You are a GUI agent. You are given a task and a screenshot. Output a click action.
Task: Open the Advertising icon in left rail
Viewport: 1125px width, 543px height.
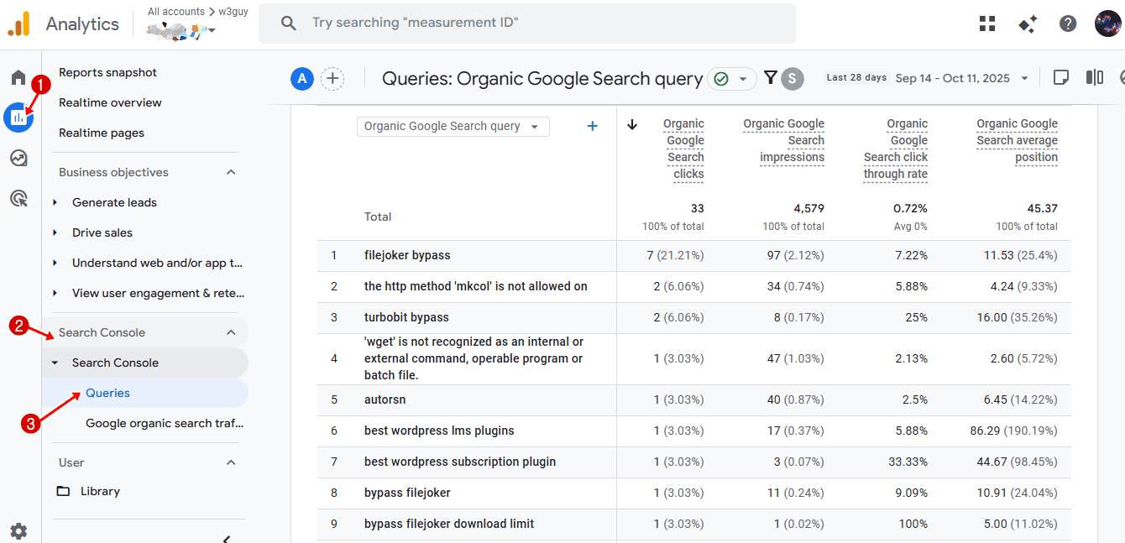[x=18, y=198]
